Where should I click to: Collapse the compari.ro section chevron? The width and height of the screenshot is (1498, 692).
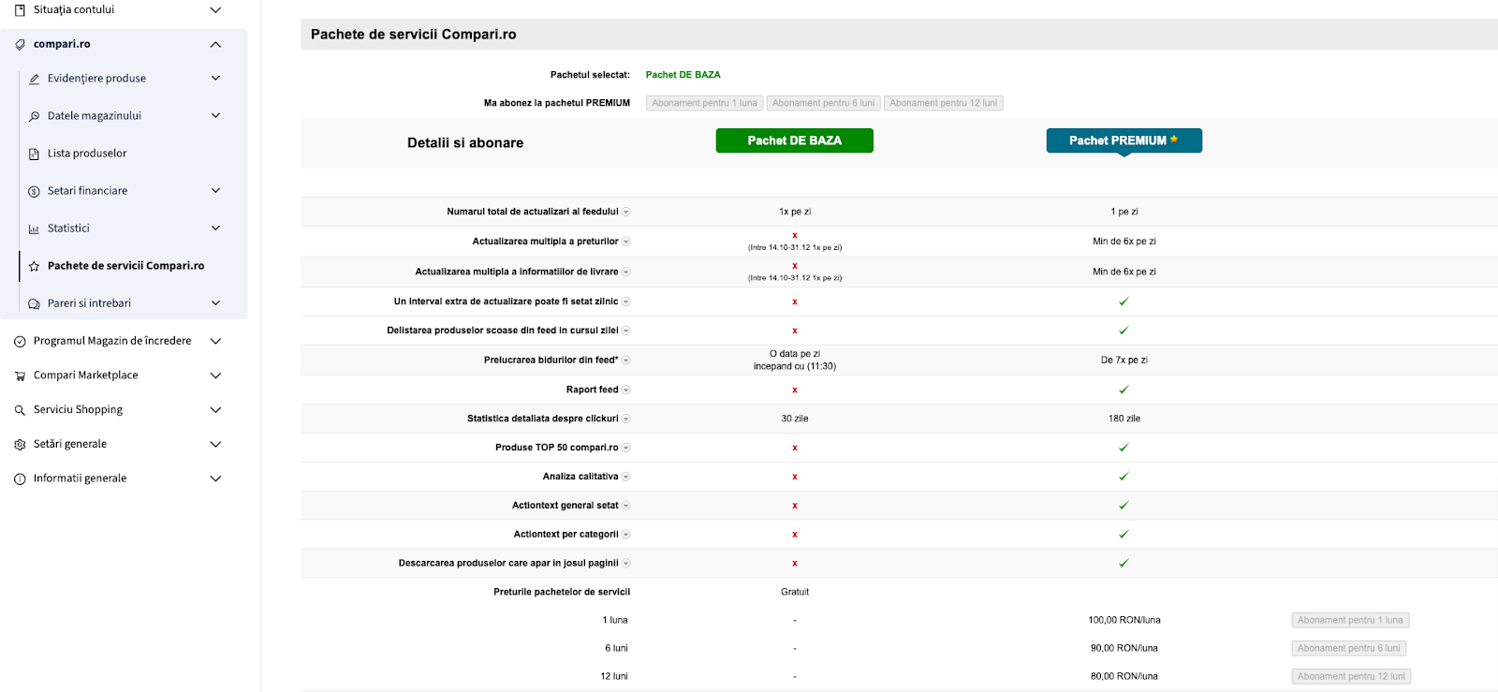(215, 44)
